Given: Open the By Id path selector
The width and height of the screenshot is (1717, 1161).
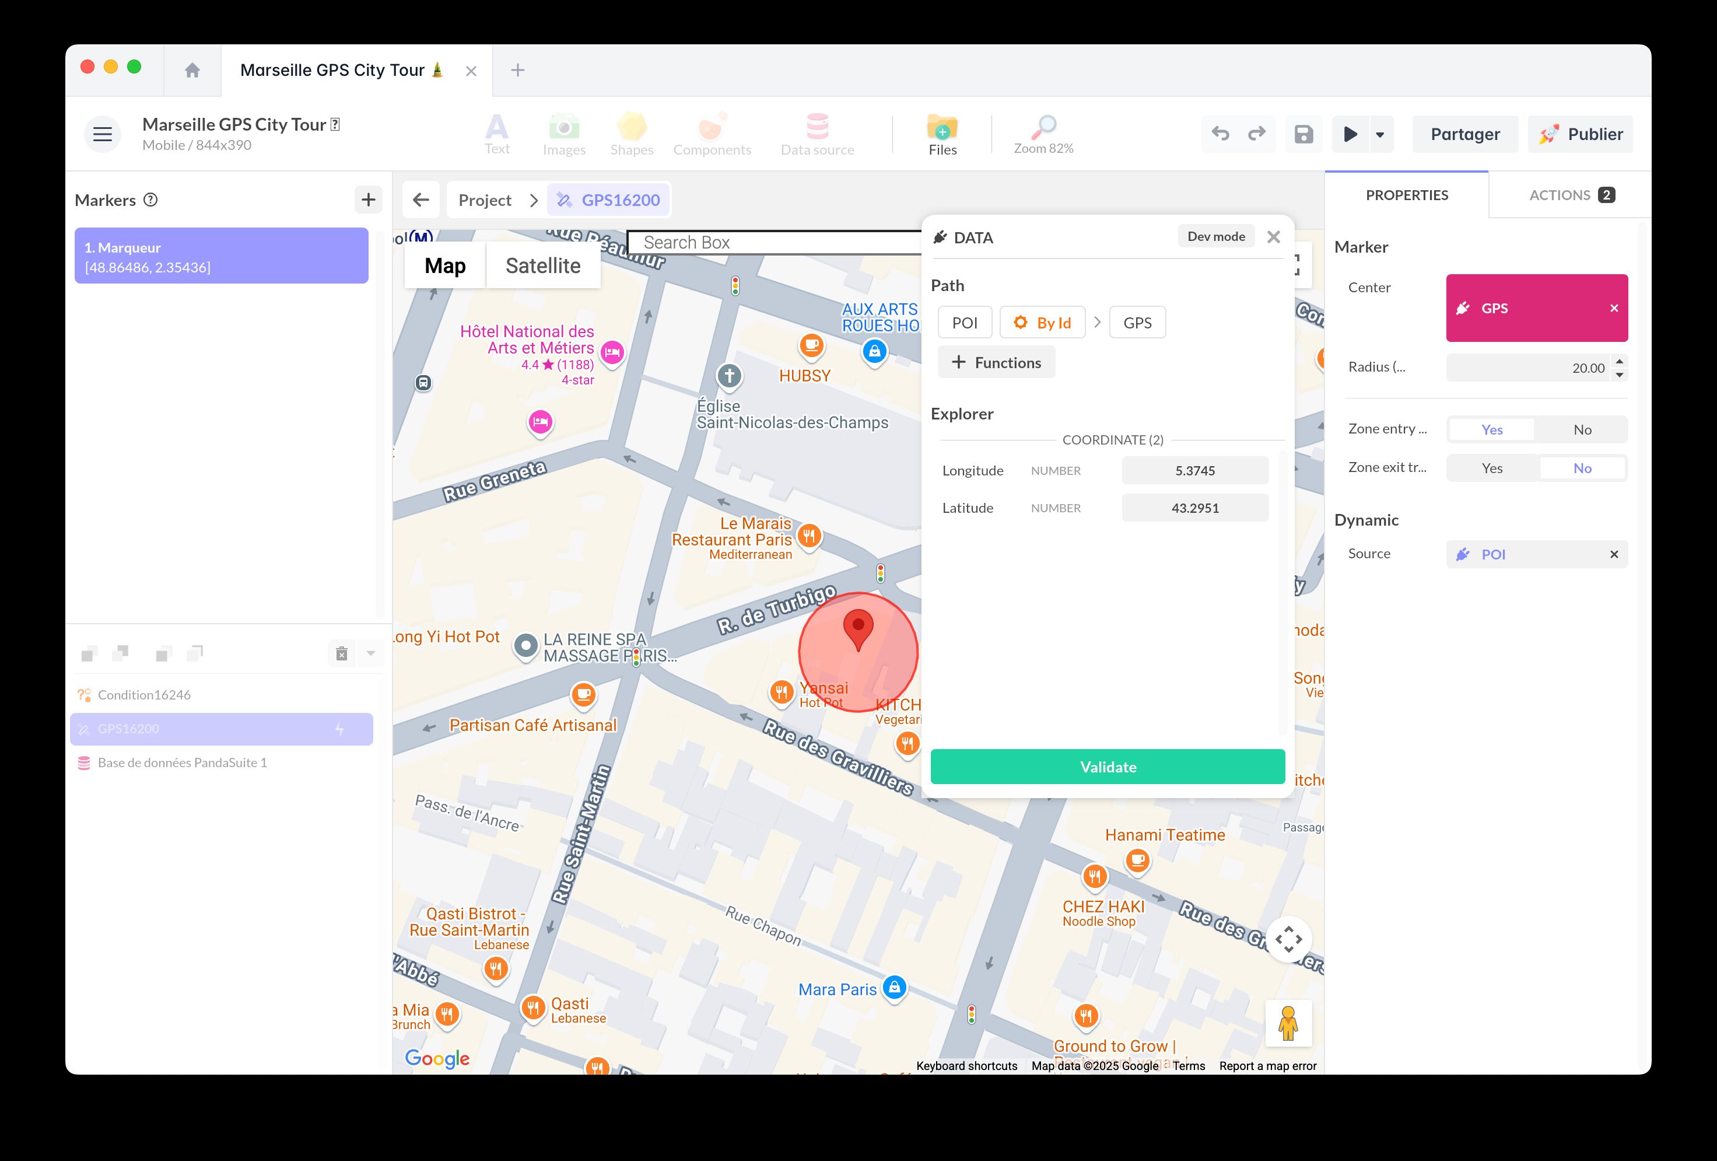Looking at the screenshot, I should point(1042,322).
